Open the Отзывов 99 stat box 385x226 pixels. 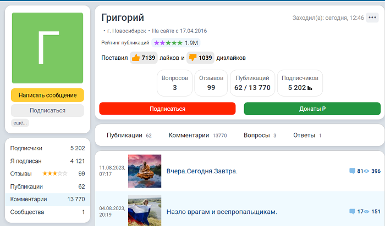coord(211,83)
